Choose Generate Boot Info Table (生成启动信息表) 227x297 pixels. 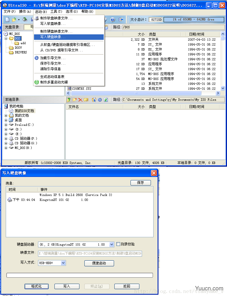click(x=69, y=77)
